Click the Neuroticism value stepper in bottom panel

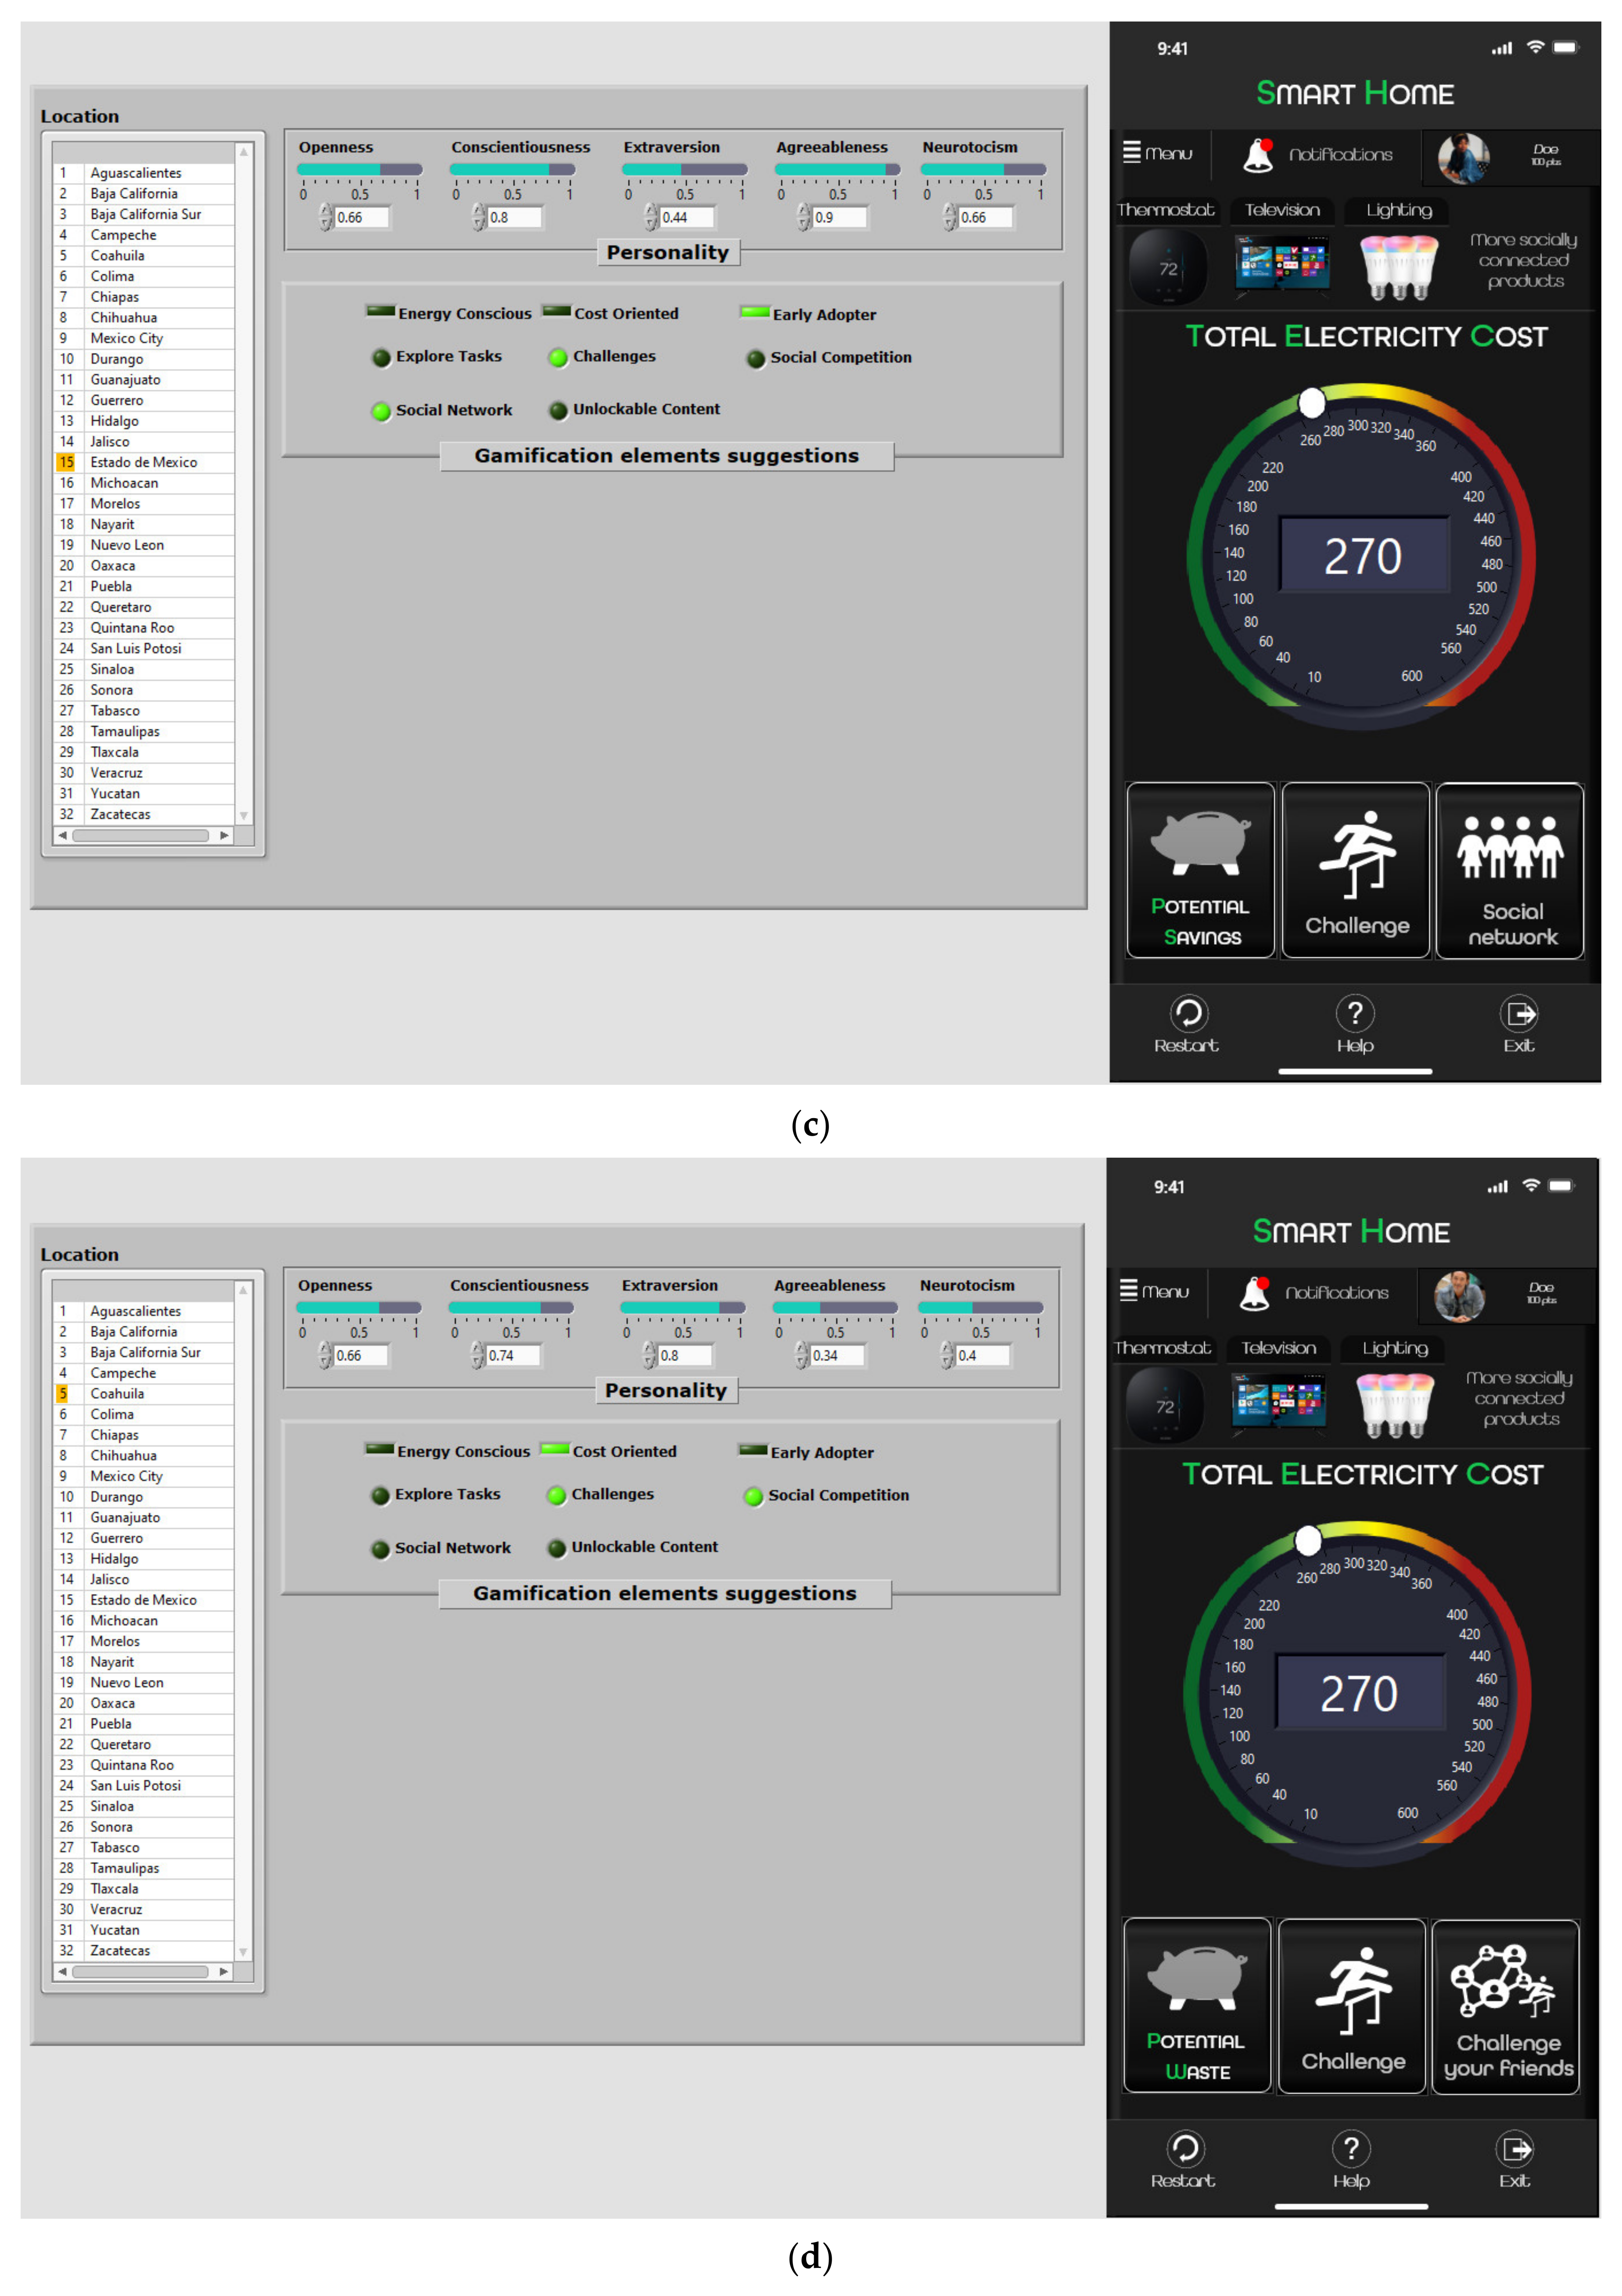click(947, 1355)
